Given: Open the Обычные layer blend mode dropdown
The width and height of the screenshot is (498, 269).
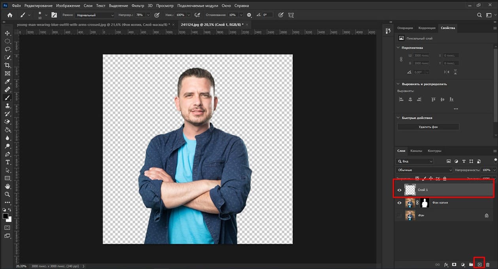Looking at the screenshot, I should pyautogui.click(x=424, y=170).
